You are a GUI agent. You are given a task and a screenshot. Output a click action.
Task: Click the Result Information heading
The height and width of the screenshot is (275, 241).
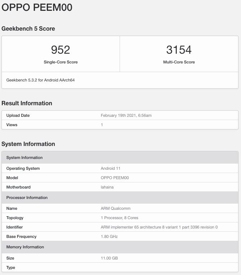point(27,103)
